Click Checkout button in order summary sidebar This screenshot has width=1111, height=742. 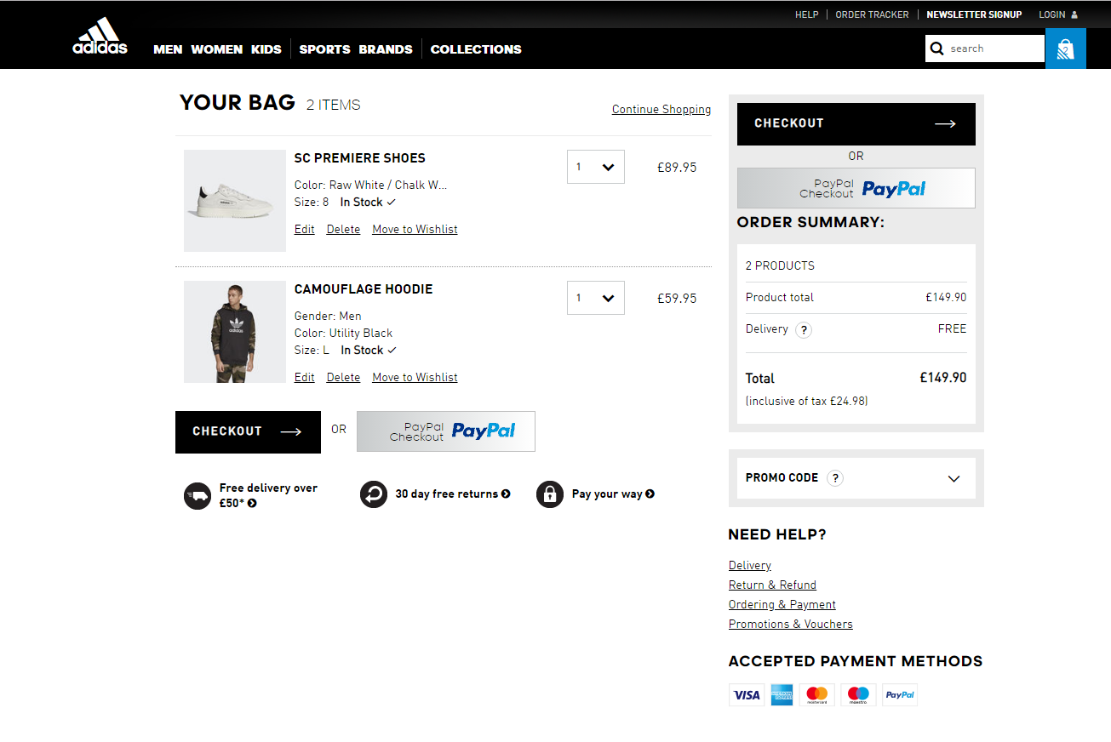856,124
